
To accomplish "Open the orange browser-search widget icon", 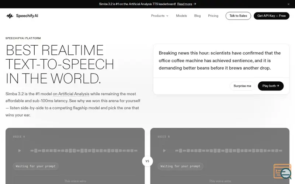I will [x=282, y=171].
